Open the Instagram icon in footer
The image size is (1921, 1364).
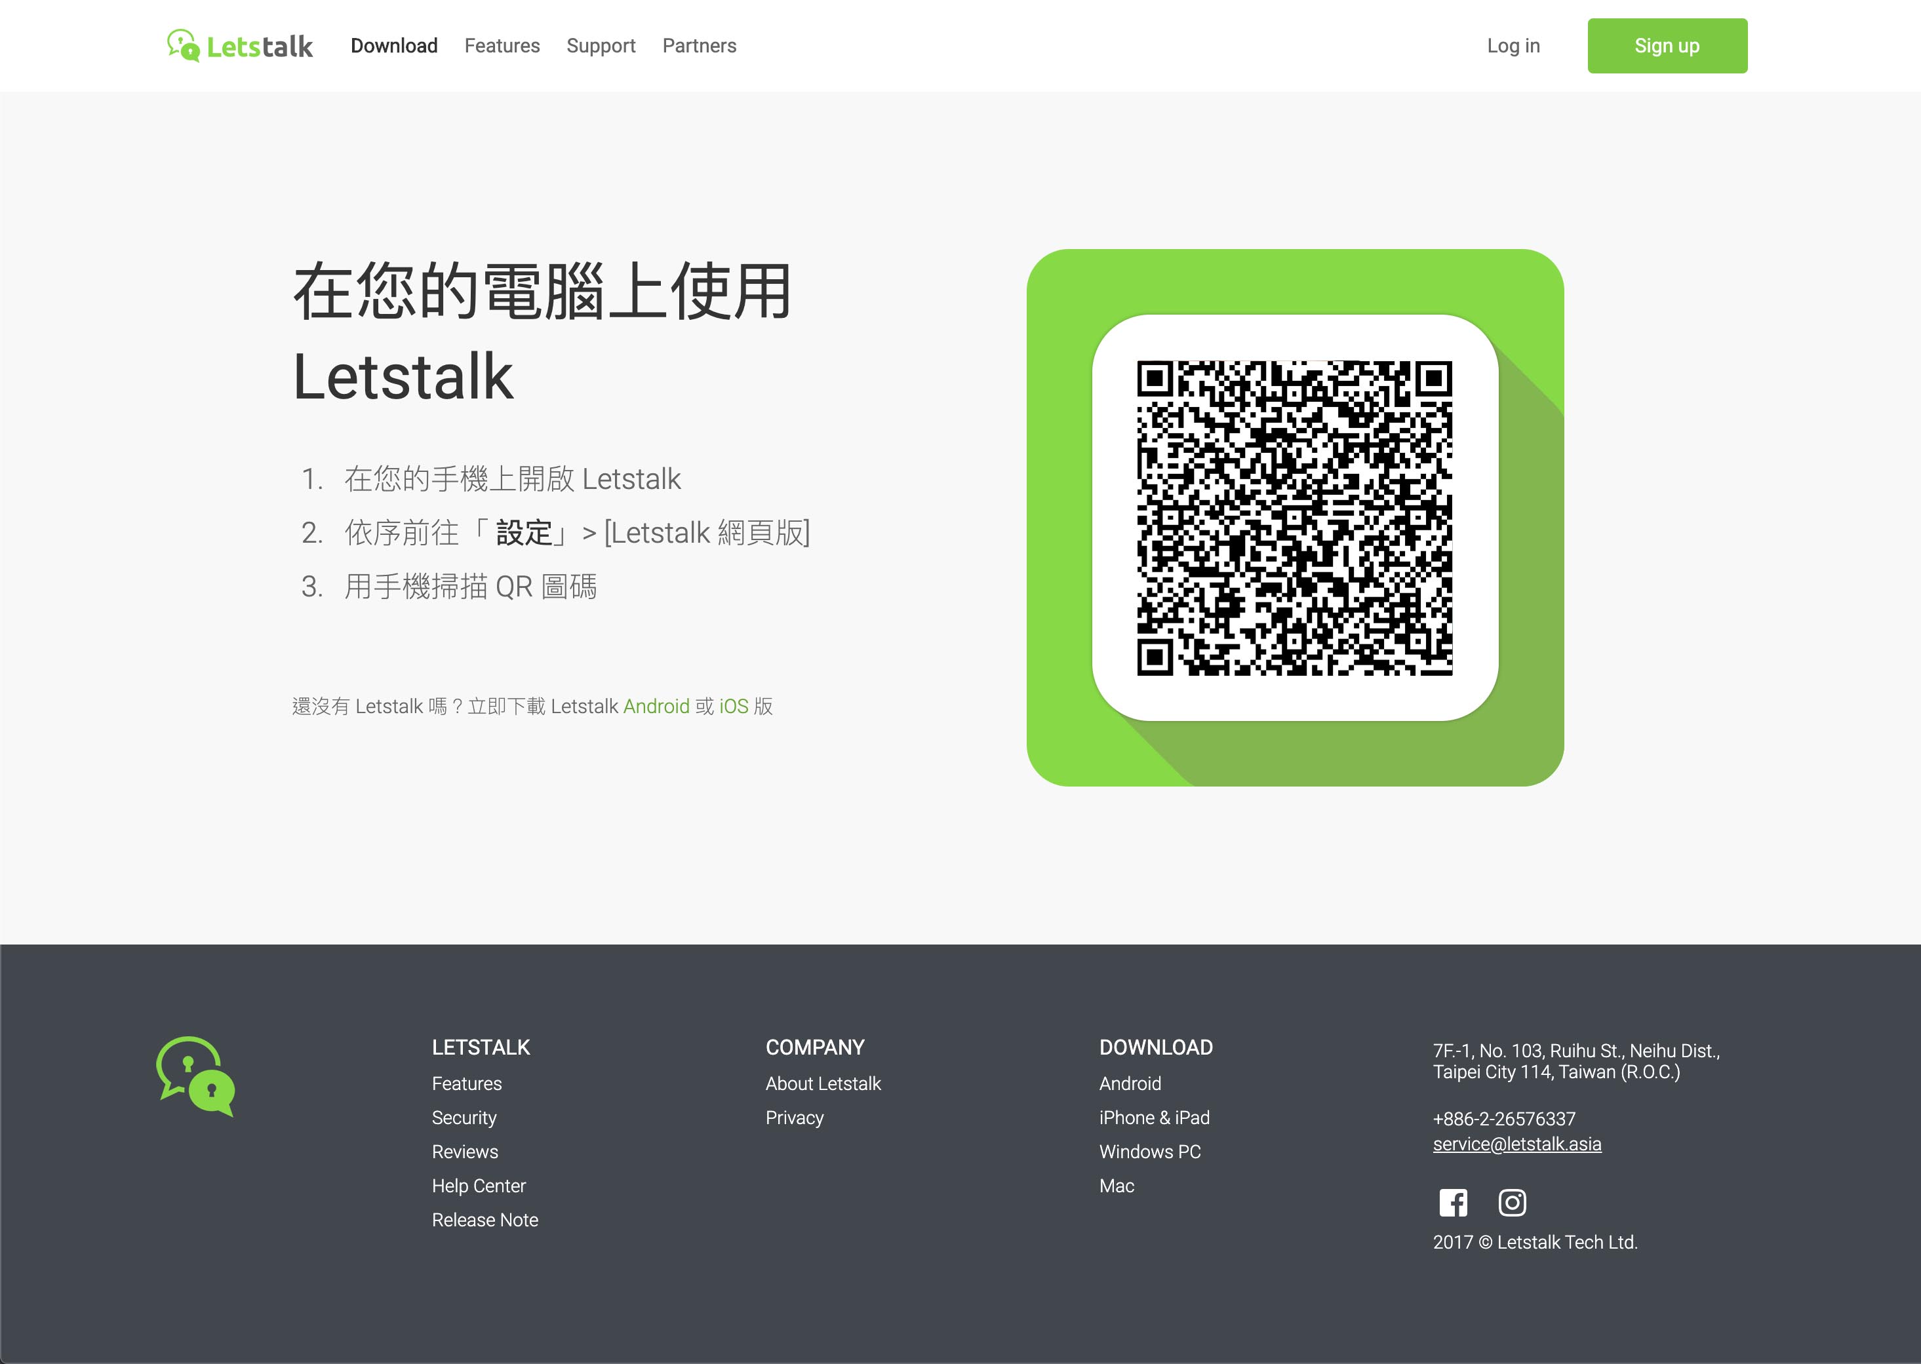(1512, 1203)
